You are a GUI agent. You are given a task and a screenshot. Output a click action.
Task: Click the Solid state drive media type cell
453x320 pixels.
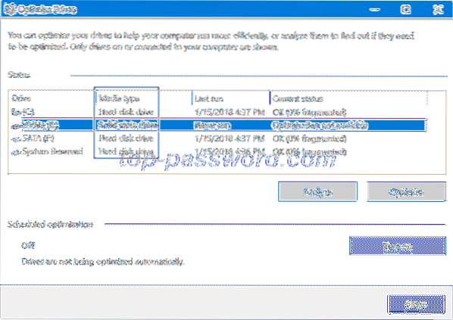pos(127,126)
